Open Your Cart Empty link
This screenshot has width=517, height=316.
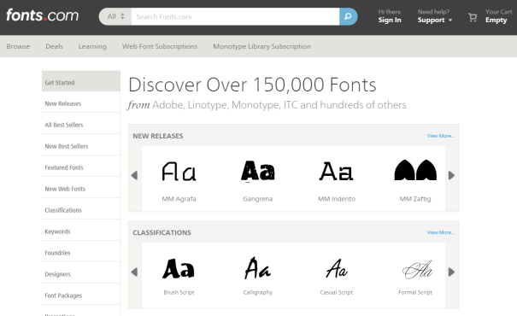coord(498,16)
